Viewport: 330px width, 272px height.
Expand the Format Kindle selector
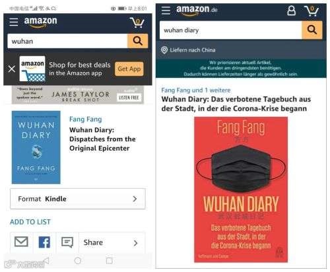(x=78, y=199)
